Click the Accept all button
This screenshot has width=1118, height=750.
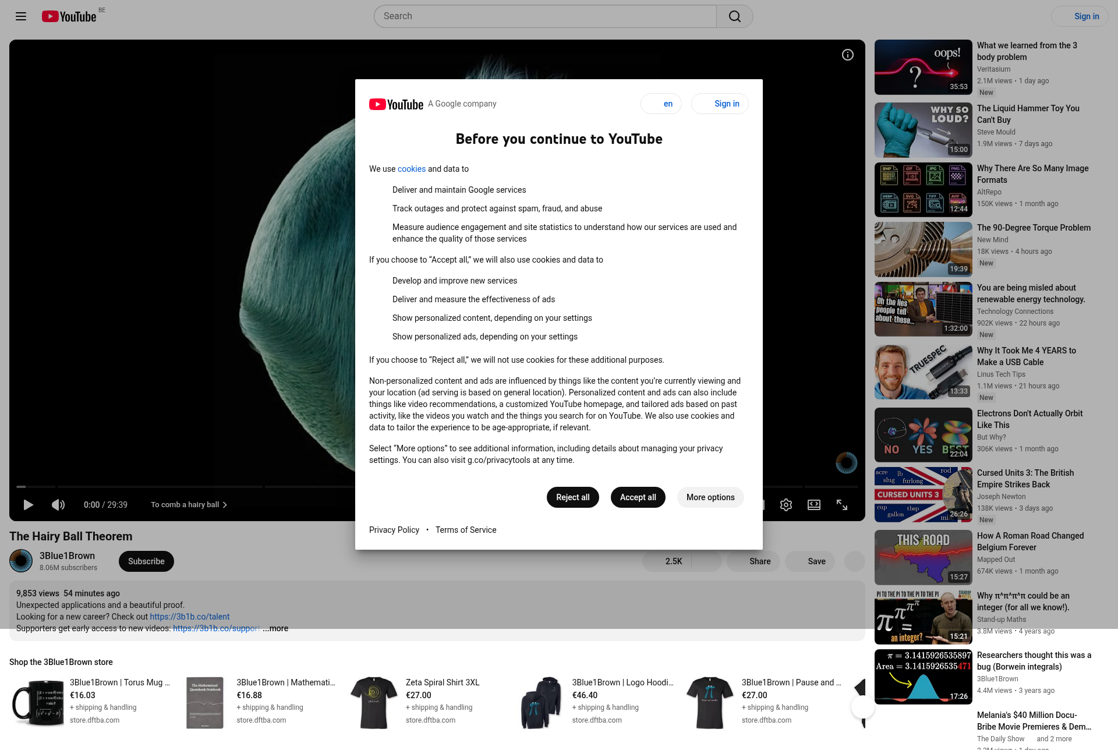(638, 497)
